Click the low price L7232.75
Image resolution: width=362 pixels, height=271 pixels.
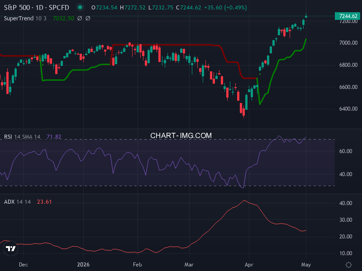coord(161,8)
